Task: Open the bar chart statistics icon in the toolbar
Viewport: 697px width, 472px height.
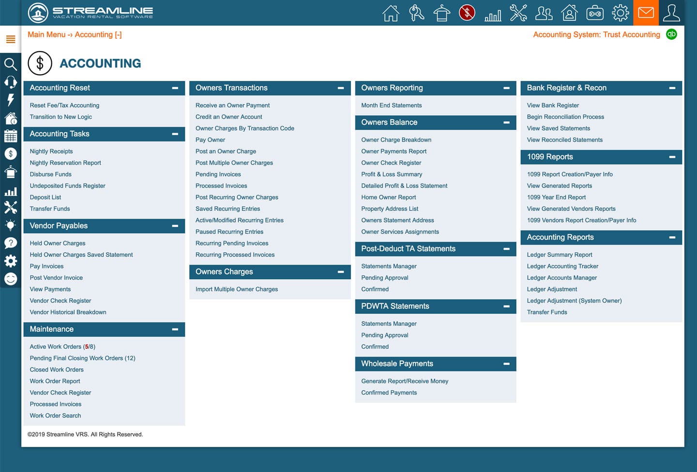Action: click(493, 15)
